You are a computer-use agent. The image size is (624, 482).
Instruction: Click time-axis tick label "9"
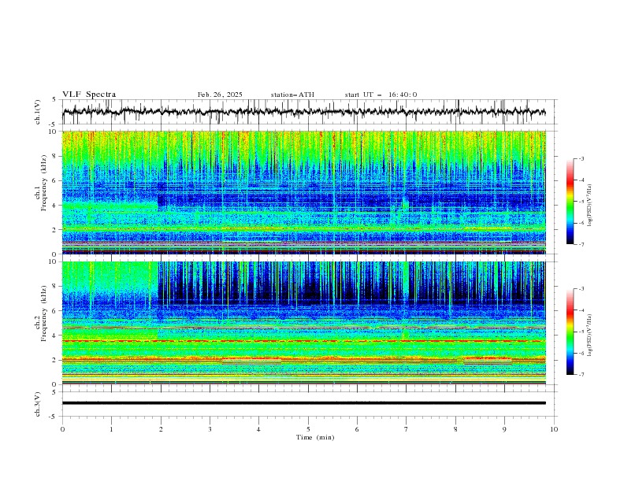coord(504,429)
